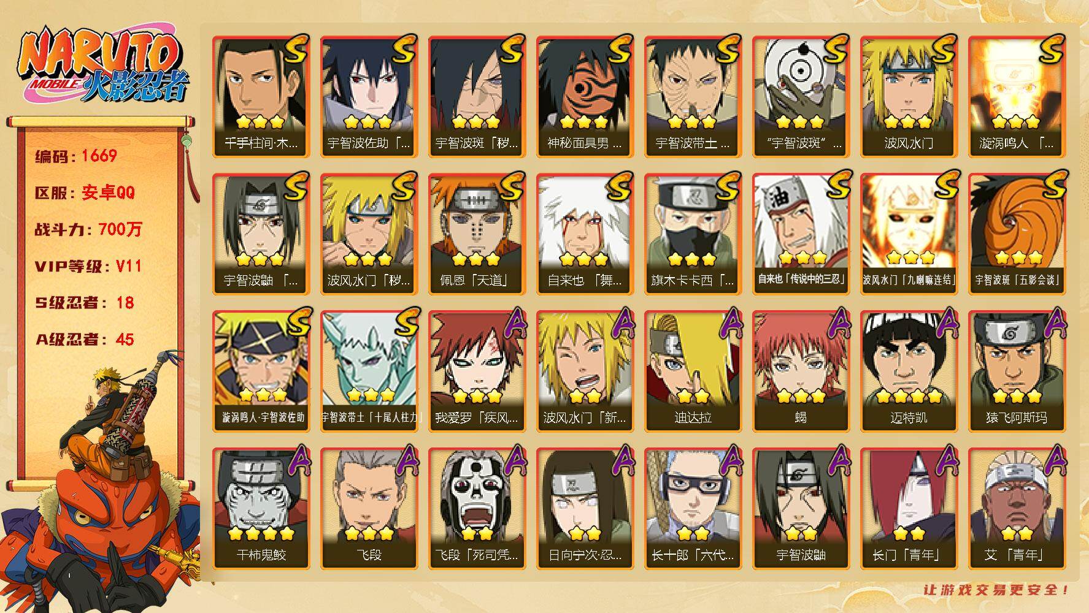Select the plain 飞段 character card

pos(368,508)
